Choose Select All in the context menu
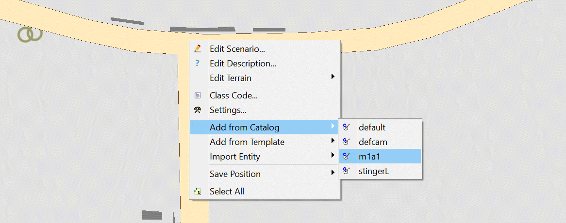 (x=227, y=191)
